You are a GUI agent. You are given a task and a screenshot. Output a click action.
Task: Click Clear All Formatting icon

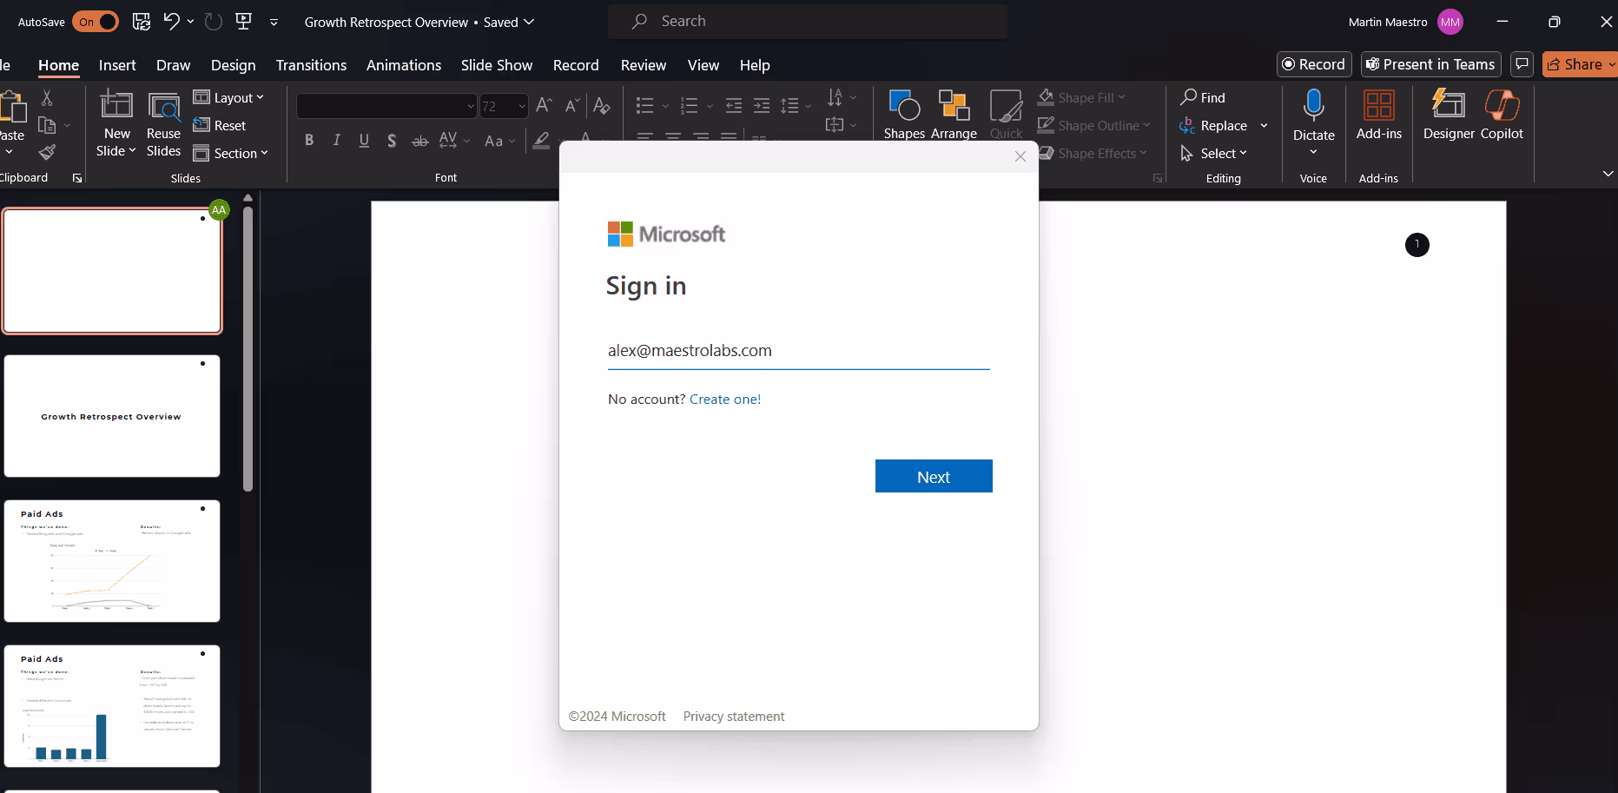pos(601,105)
